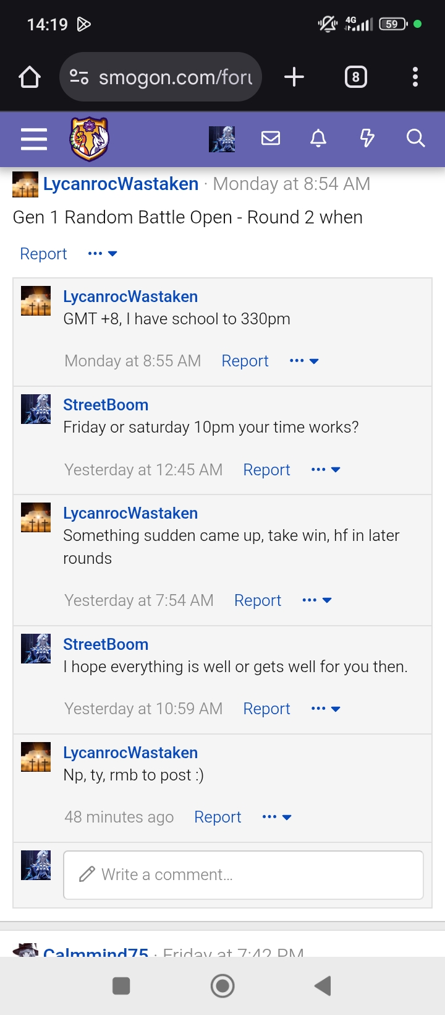This screenshot has width=445, height=1015.
Task: Click the "Write a comment…" field
Action: click(244, 875)
